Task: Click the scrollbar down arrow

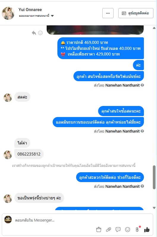Action: click(154, 208)
